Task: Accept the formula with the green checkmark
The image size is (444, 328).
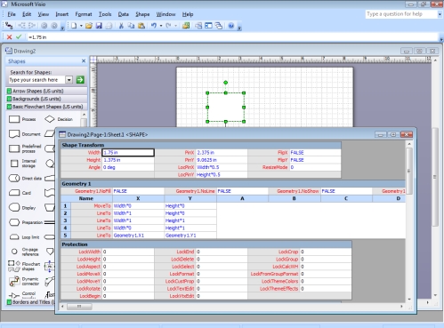Action: pyautogui.click(x=19, y=37)
